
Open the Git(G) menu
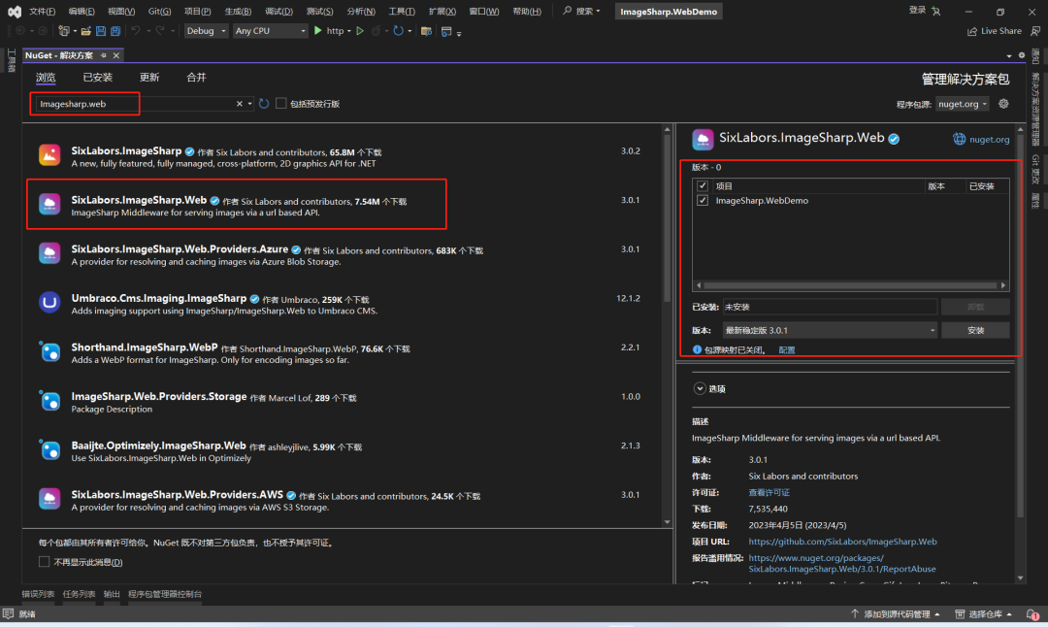pyautogui.click(x=159, y=12)
